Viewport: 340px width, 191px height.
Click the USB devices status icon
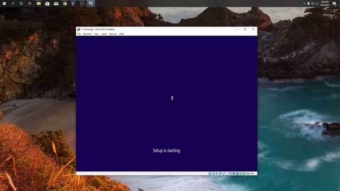tap(224, 173)
